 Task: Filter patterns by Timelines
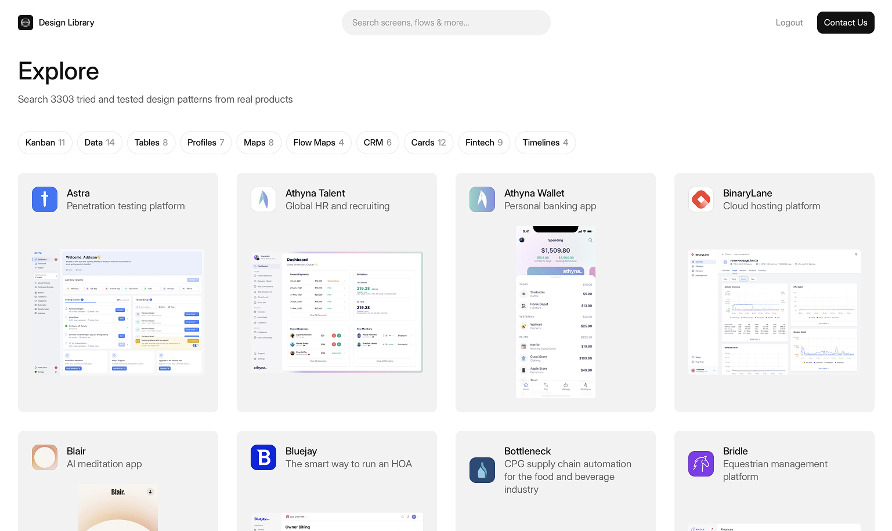click(545, 143)
